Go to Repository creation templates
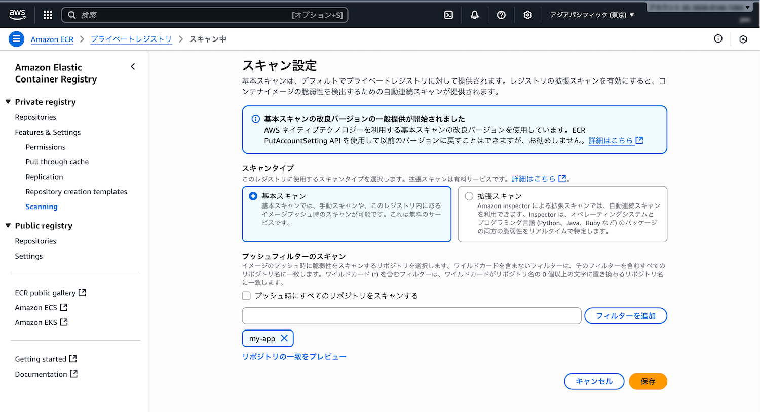Viewport: 760px width, 412px height. [76, 192]
